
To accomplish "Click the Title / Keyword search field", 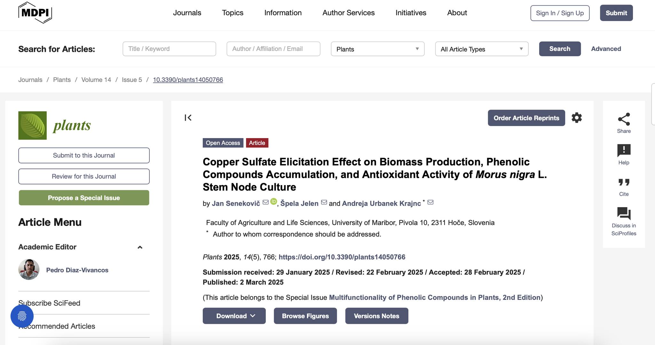I will tap(169, 49).
